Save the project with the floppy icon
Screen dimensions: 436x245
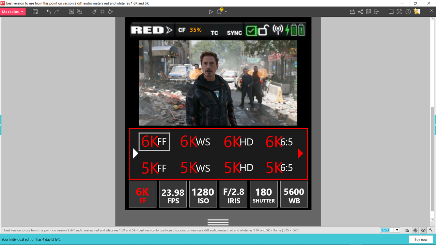(x=35, y=12)
